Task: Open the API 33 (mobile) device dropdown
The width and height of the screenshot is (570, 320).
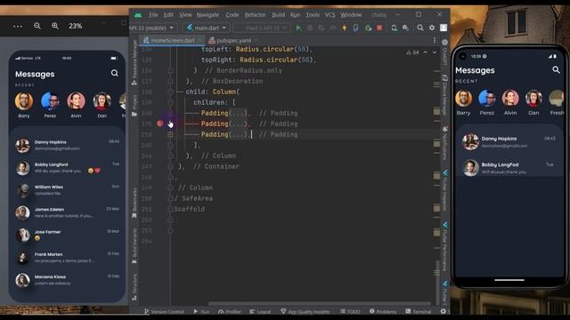Action: pos(152,28)
